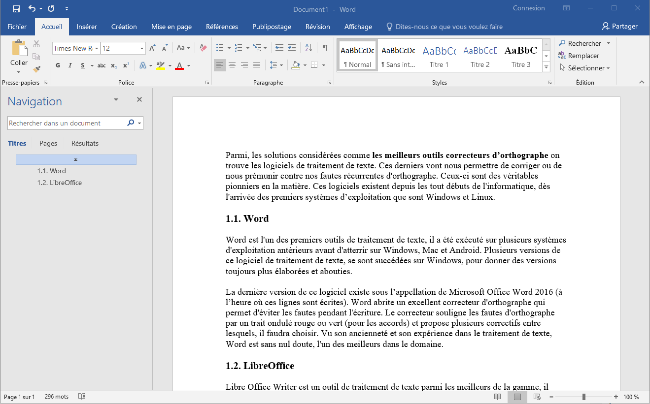This screenshot has width=650, height=404.
Task: Click the strikethrough (abc) icon
Action: pos(101,65)
